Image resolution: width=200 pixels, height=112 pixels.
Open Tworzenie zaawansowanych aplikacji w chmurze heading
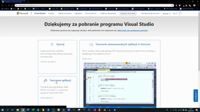pos(123,44)
